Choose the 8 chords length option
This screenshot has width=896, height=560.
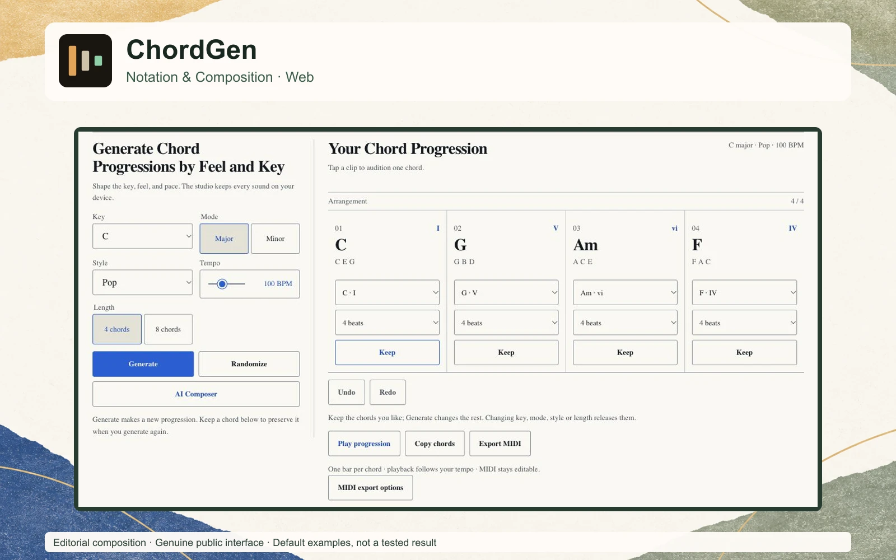[x=168, y=329]
